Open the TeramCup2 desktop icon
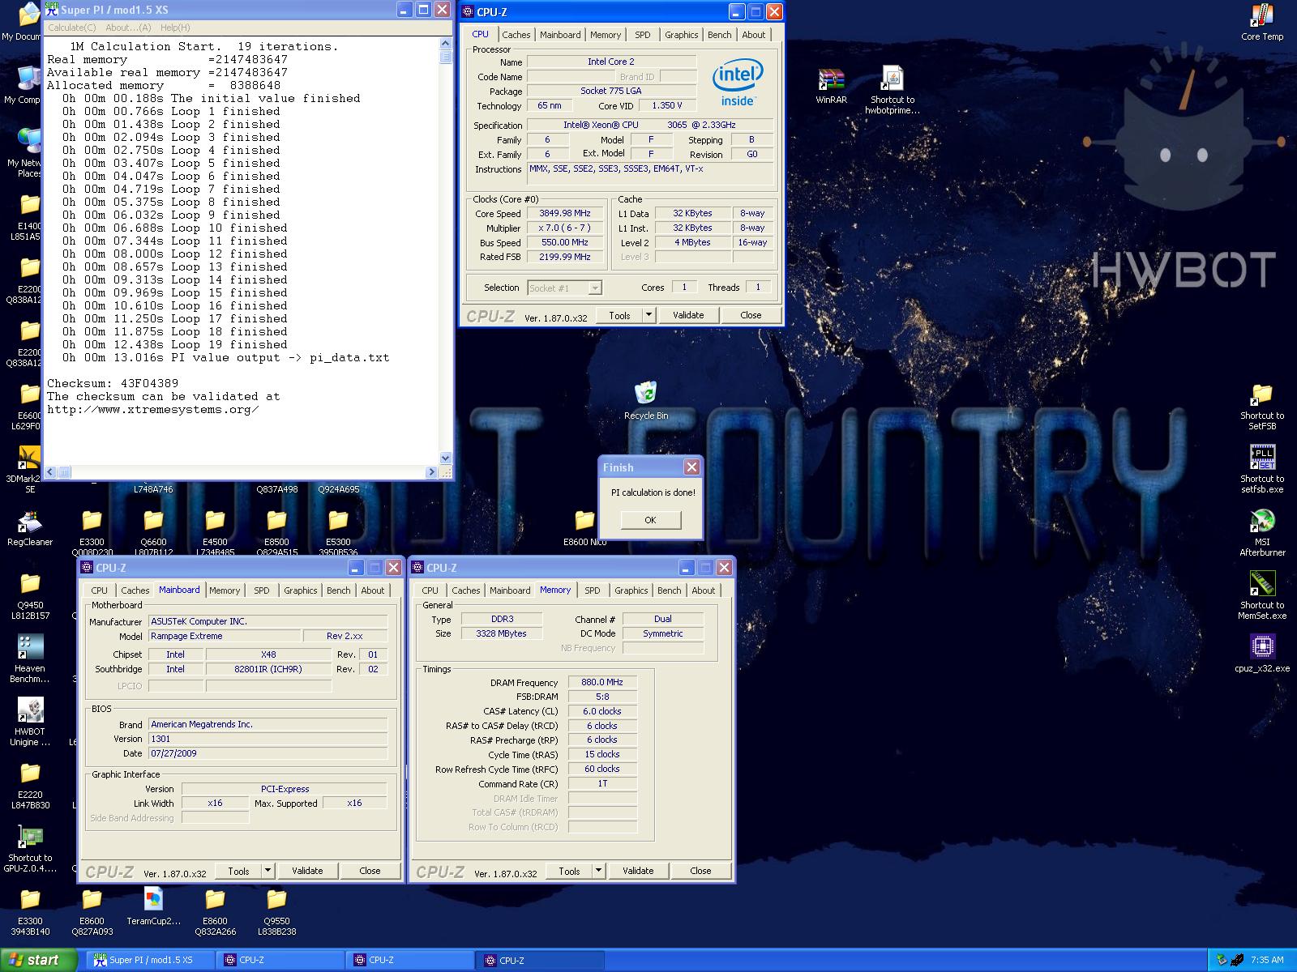Viewport: 1297px width, 972px height. click(x=153, y=899)
